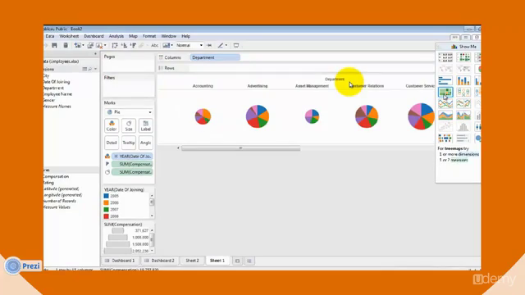Click the swap rows and columns icon
Viewport: 525px width, 295px height.
(115, 45)
